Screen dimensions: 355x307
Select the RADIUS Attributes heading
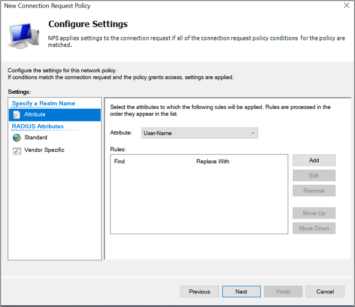pos(38,126)
